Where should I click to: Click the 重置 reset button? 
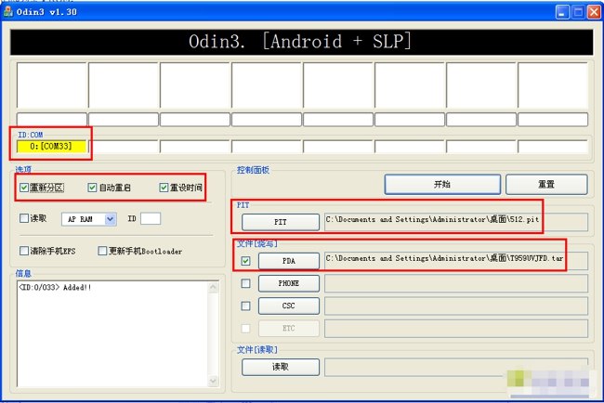[x=546, y=185]
